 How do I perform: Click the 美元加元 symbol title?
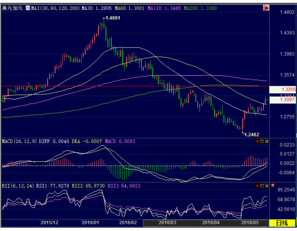point(11,8)
